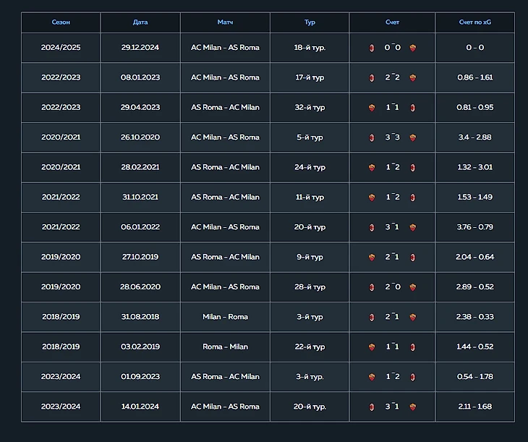Image resolution: width=528 pixels, height=442 pixels.
Task: Click the Roma crest in the 28.02.2021 row
Action: pos(372,167)
